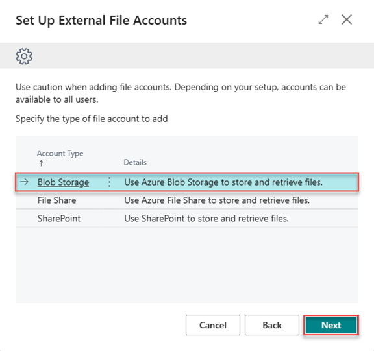The image size is (374, 351).
Task: Expand dialog with the diagonal arrows icon
Action: pyautogui.click(x=323, y=19)
